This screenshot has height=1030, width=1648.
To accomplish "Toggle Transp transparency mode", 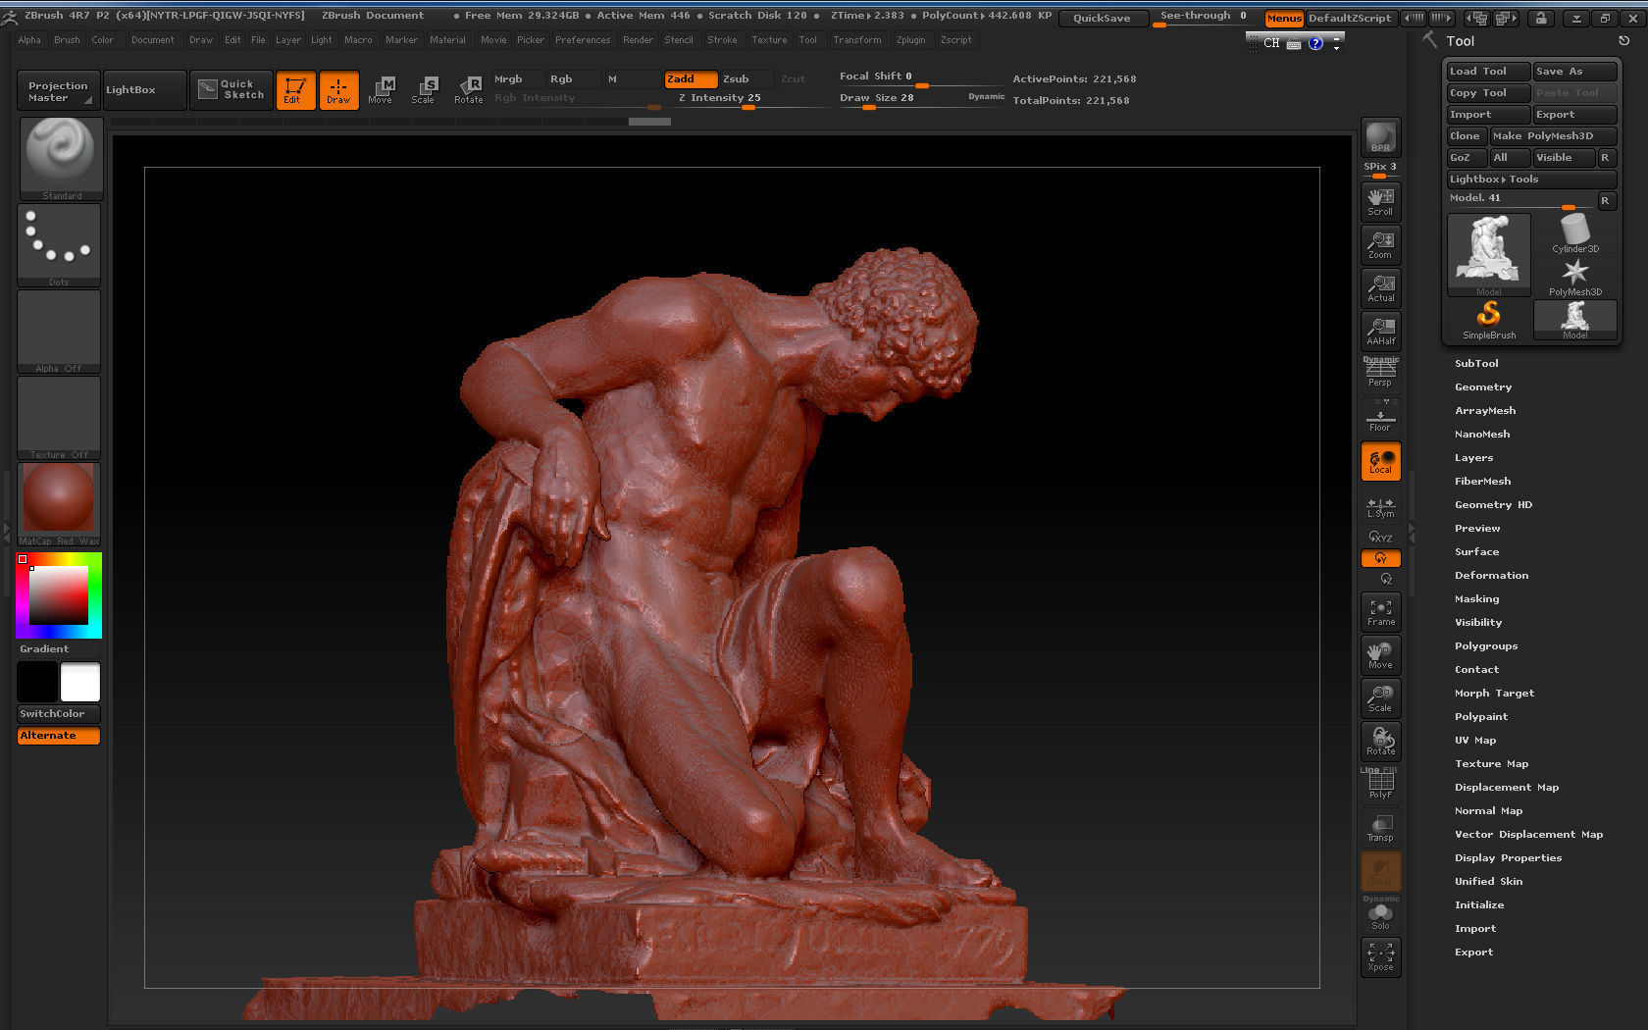I will (1380, 828).
